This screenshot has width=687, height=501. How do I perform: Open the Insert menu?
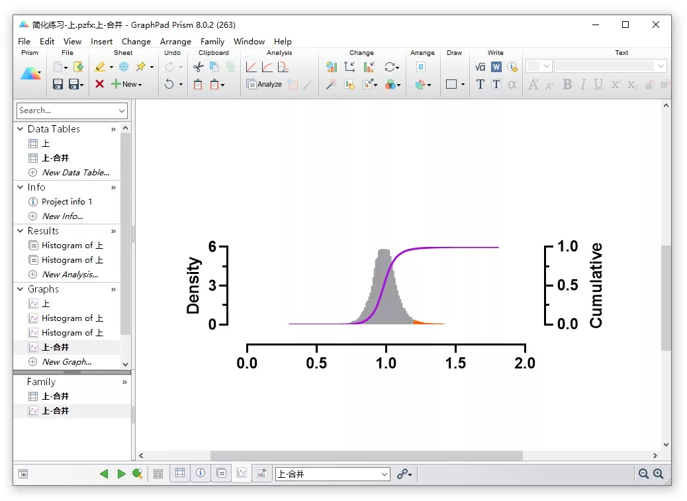click(x=102, y=41)
